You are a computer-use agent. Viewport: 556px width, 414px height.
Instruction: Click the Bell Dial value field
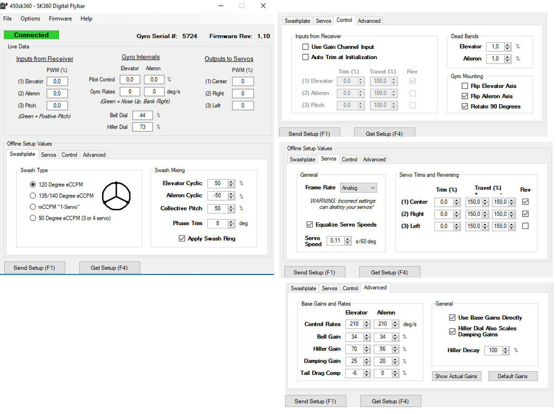[142, 116]
